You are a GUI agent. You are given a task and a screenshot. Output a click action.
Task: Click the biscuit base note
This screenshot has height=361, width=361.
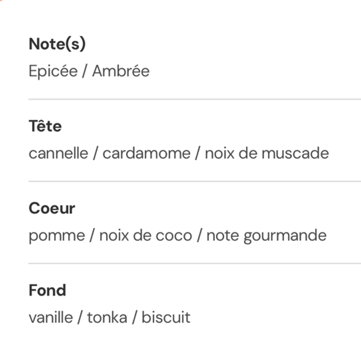(166, 317)
